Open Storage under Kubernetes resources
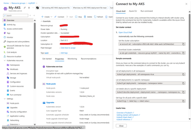This screenshot has height=132, width=191. [x=13, y=78]
